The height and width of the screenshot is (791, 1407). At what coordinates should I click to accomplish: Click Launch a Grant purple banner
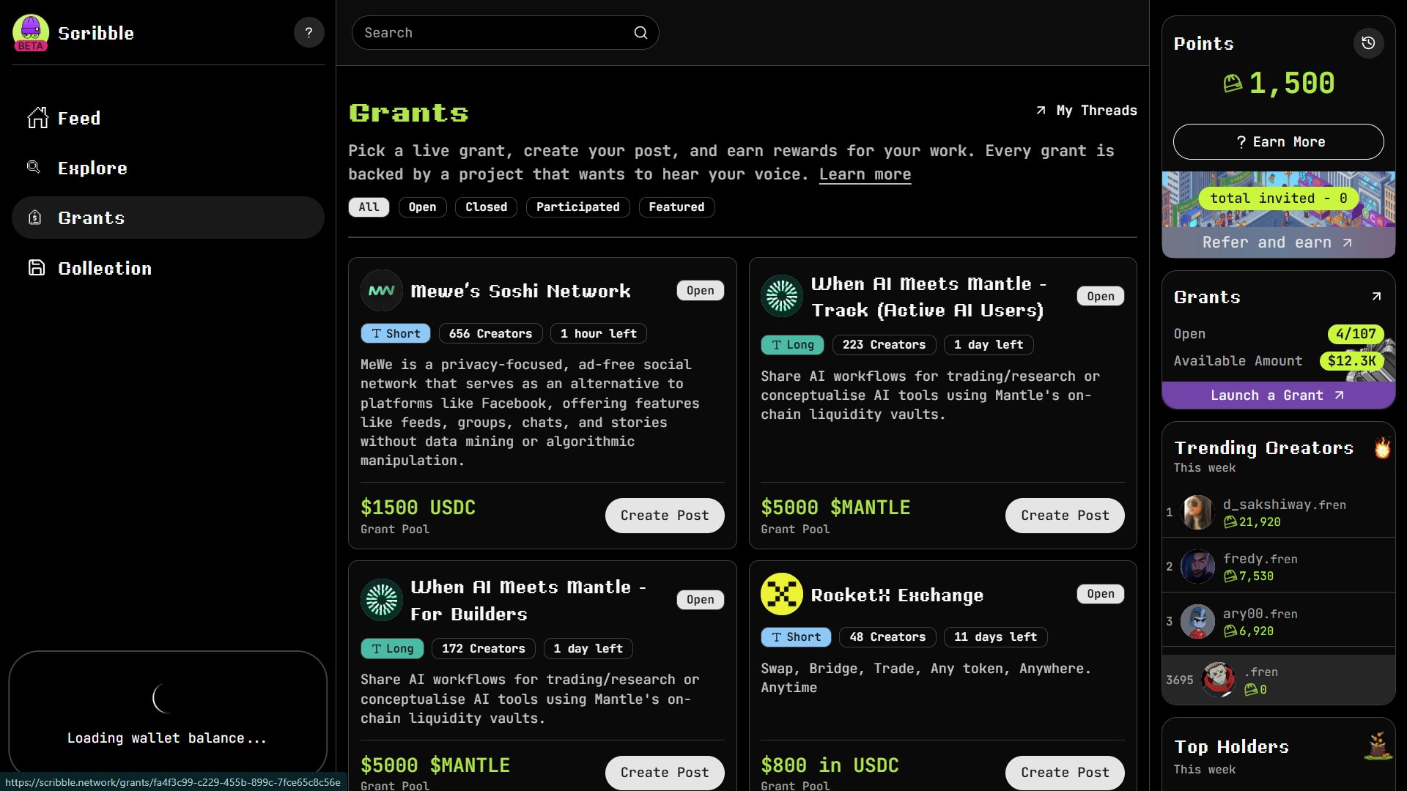tap(1277, 395)
